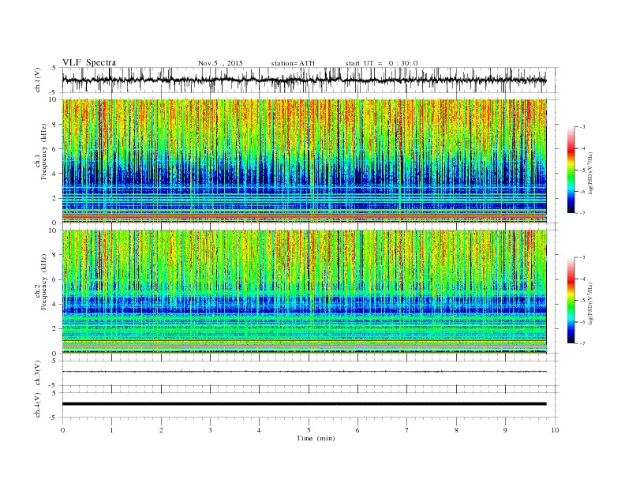
Task: Click the color scale bar beside ch.1 spectrogram
Action: pyautogui.click(x=571, y=170)
